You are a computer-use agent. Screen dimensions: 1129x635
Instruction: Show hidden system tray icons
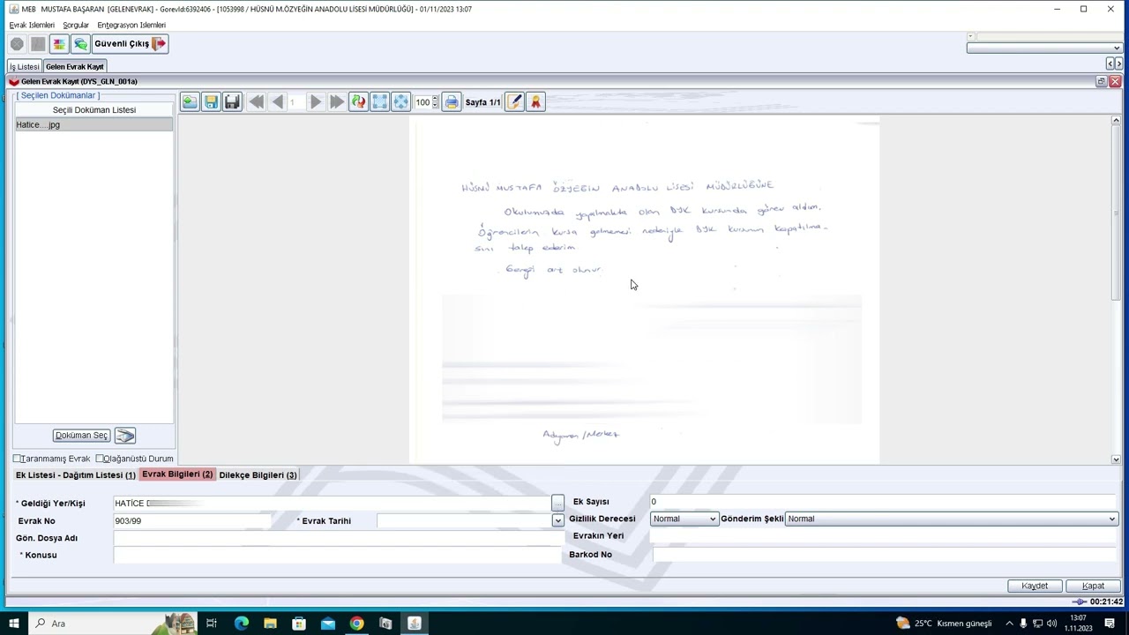pyautogui.click(x=1009, y=624)
